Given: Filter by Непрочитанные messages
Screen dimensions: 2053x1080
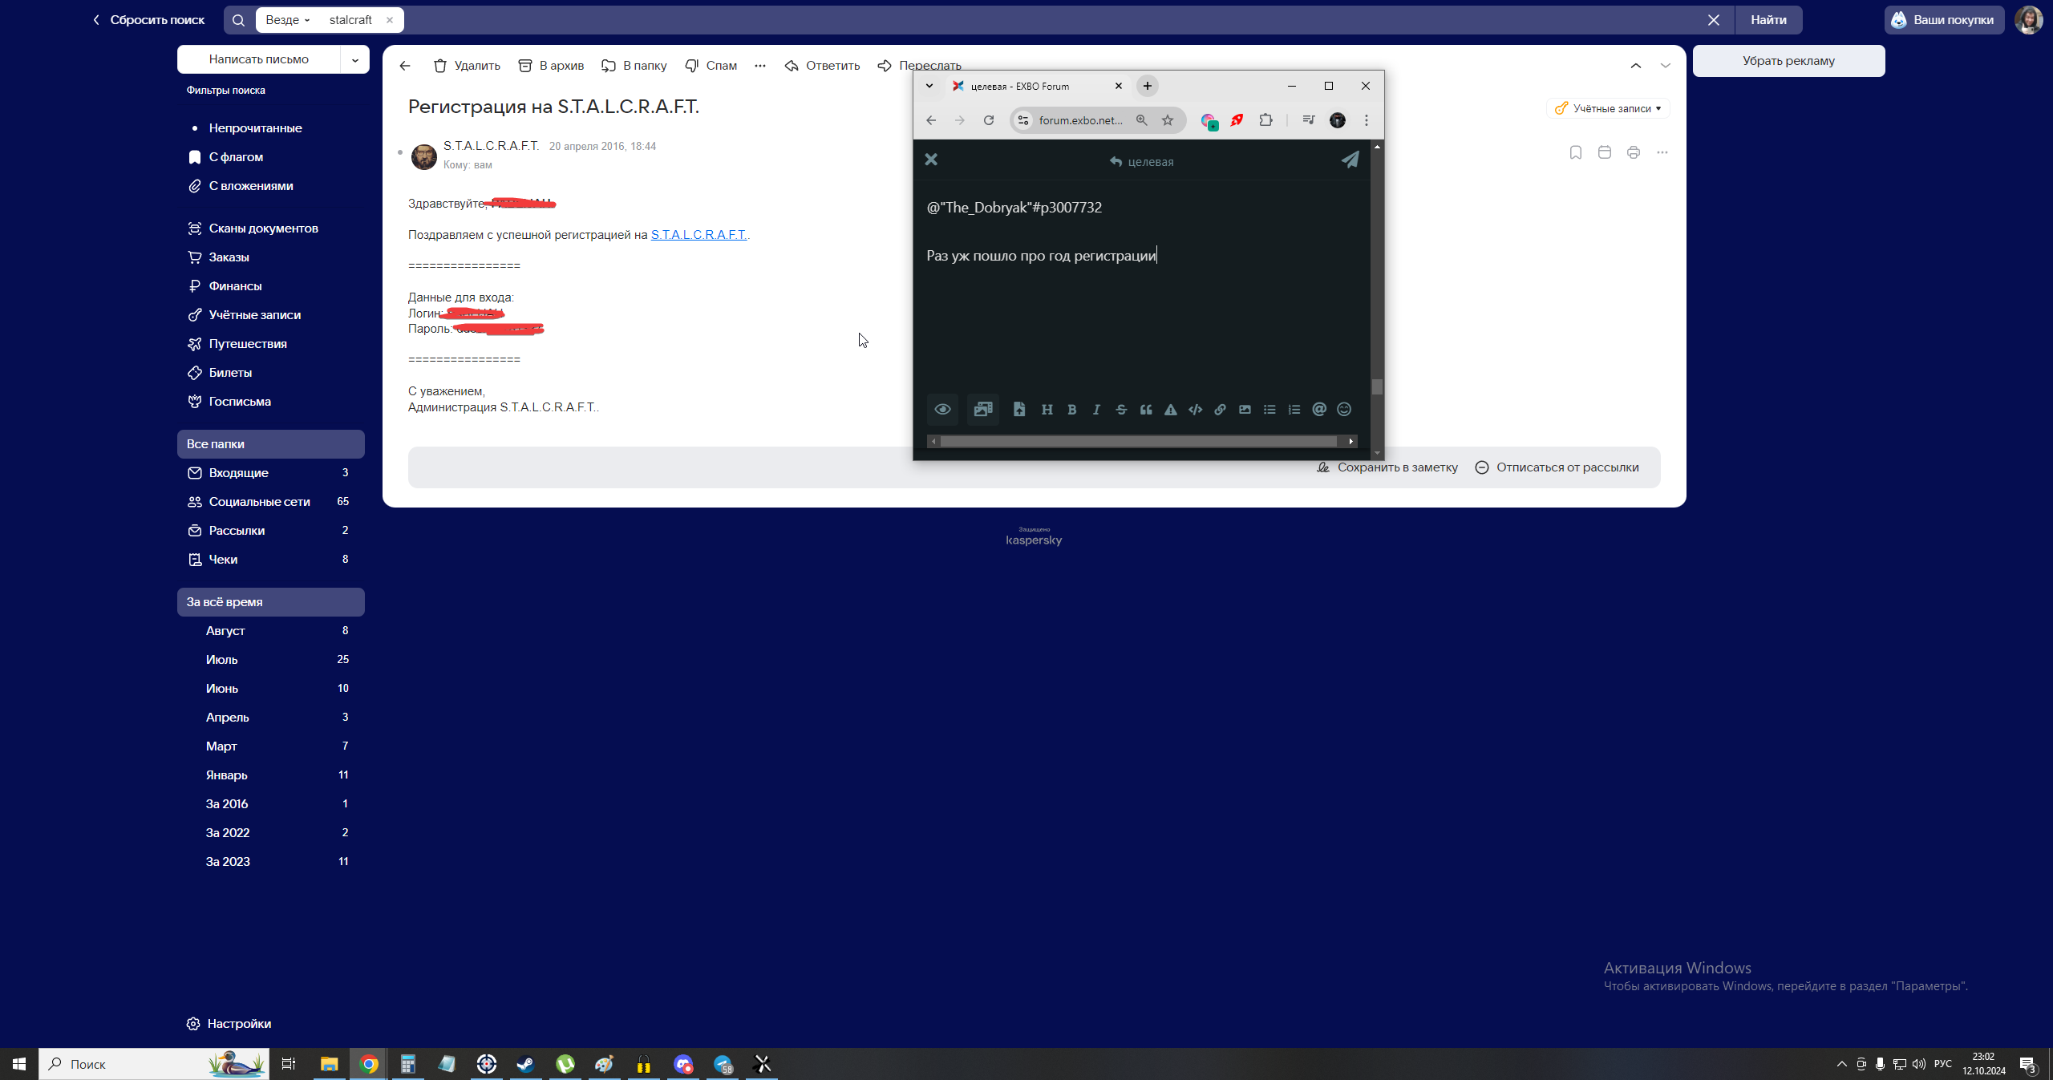Looking at the screenshot, I should pyautogui.click(x=255, y=128).
